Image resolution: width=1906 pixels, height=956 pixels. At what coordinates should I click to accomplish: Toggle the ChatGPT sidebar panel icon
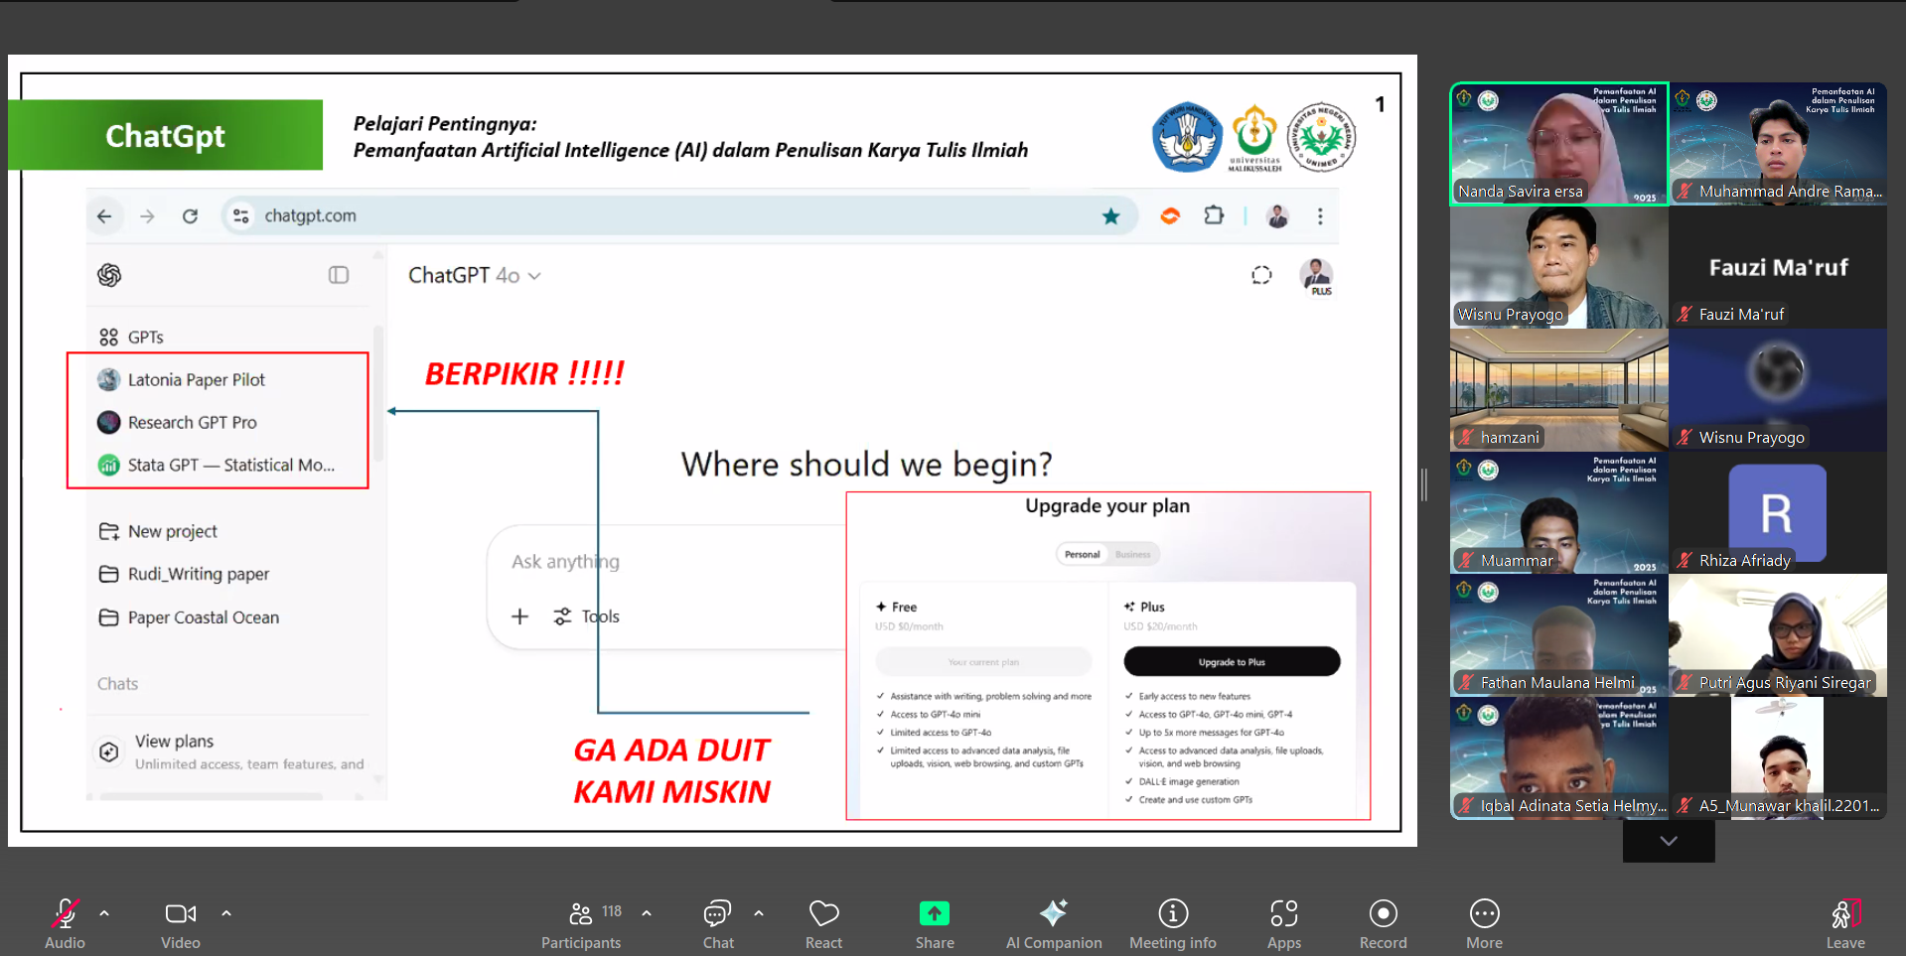pyautogui.click(x=339, y=275)
